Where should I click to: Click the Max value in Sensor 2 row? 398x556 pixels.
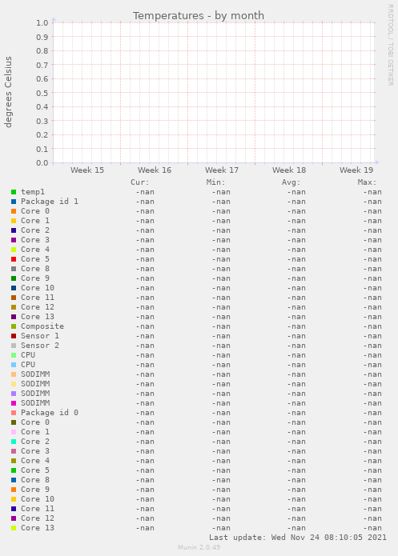372,346
